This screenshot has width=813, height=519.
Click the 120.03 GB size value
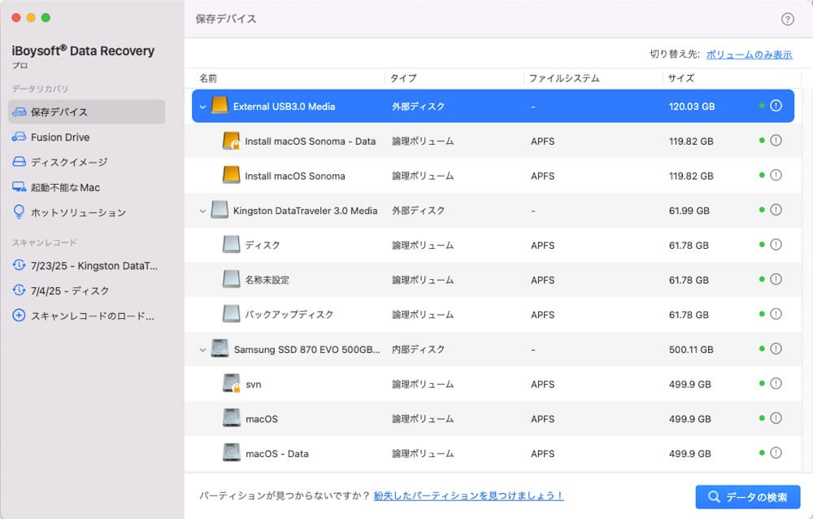pos(691,107)
